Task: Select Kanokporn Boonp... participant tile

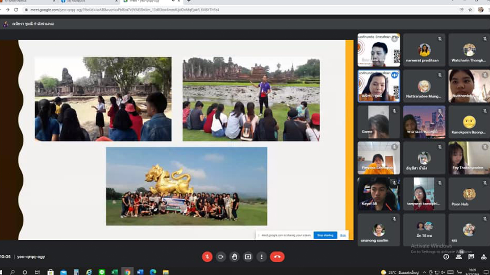Action: pyautogui.click(x=469, y=122)
